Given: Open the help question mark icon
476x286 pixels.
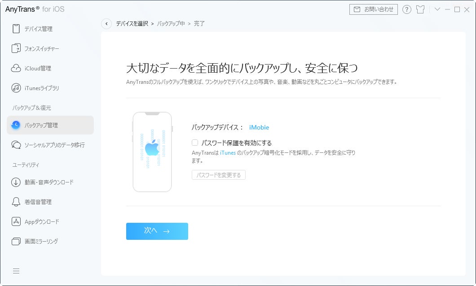Looking at the screenshot, I should pyautogui.click(x=406, y=9).
